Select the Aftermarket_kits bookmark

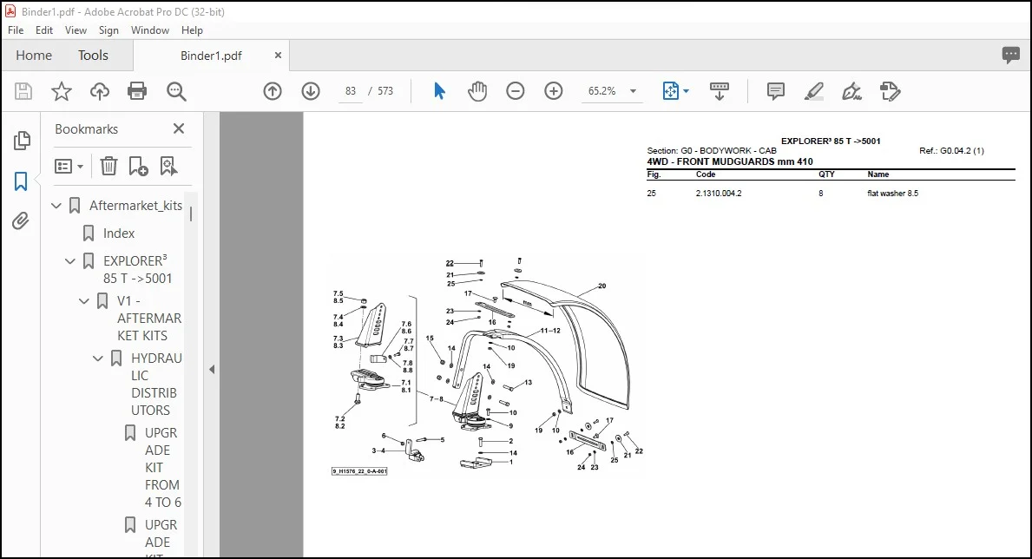tap(135, 206)
